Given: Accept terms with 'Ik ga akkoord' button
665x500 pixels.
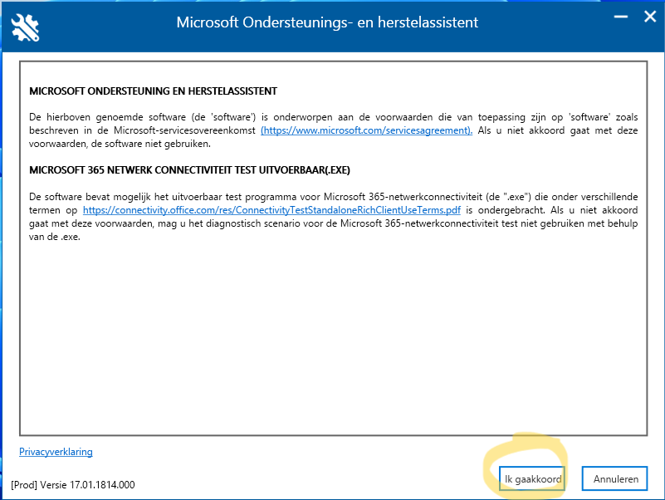Looking at the screenshot, I should 532,478.
